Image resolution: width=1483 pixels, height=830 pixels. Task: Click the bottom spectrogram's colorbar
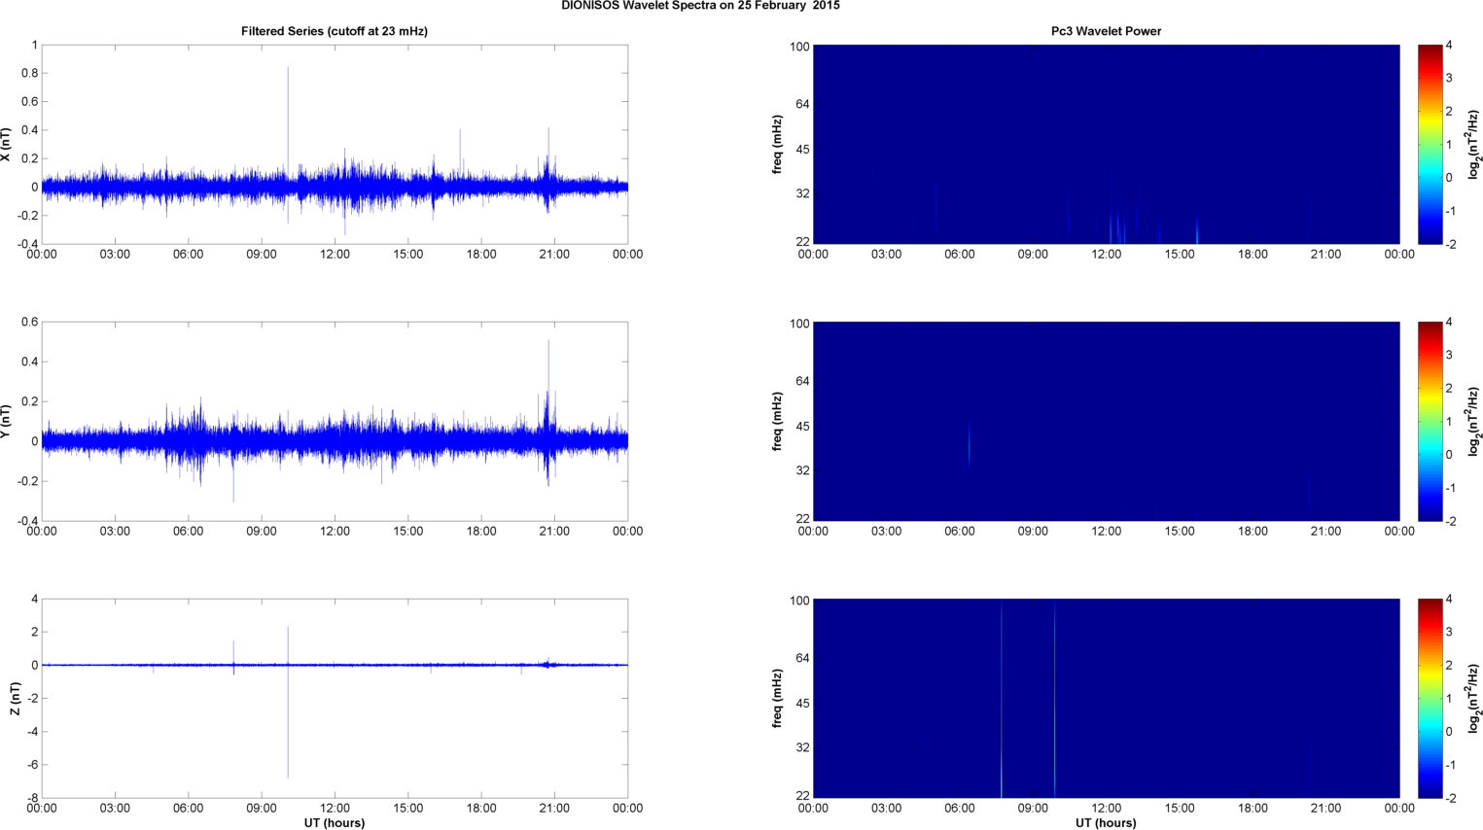point(1430,698)
